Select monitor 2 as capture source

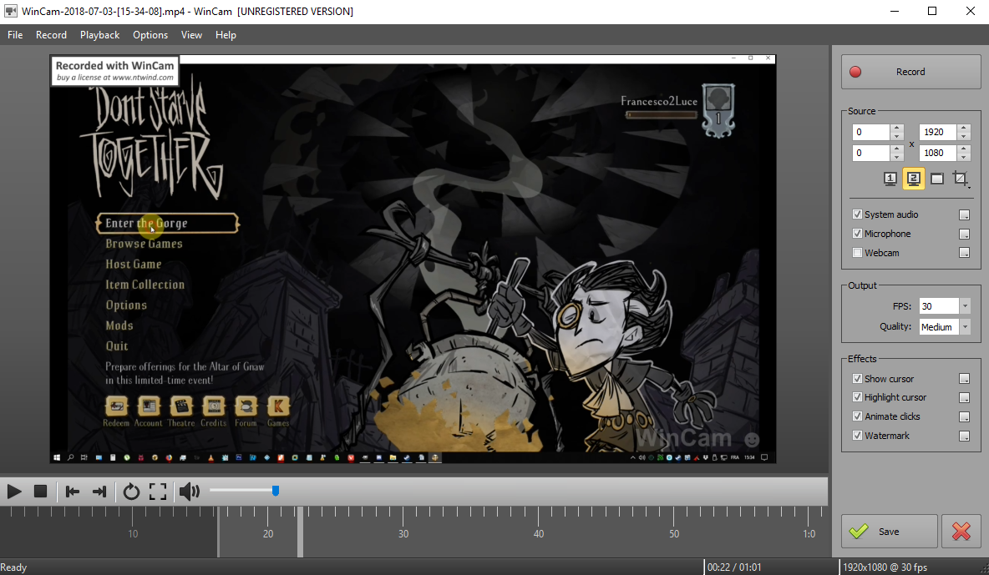click(913, 179)
